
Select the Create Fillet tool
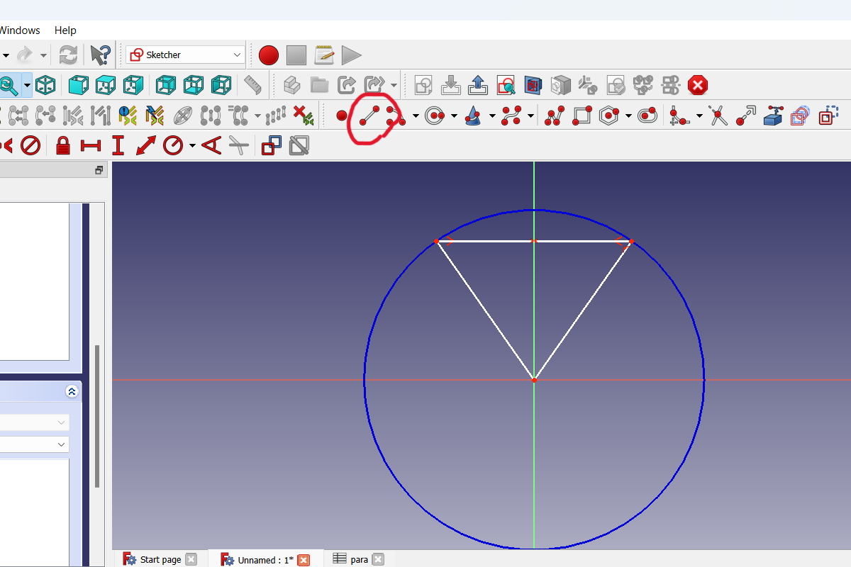[680, 116]
